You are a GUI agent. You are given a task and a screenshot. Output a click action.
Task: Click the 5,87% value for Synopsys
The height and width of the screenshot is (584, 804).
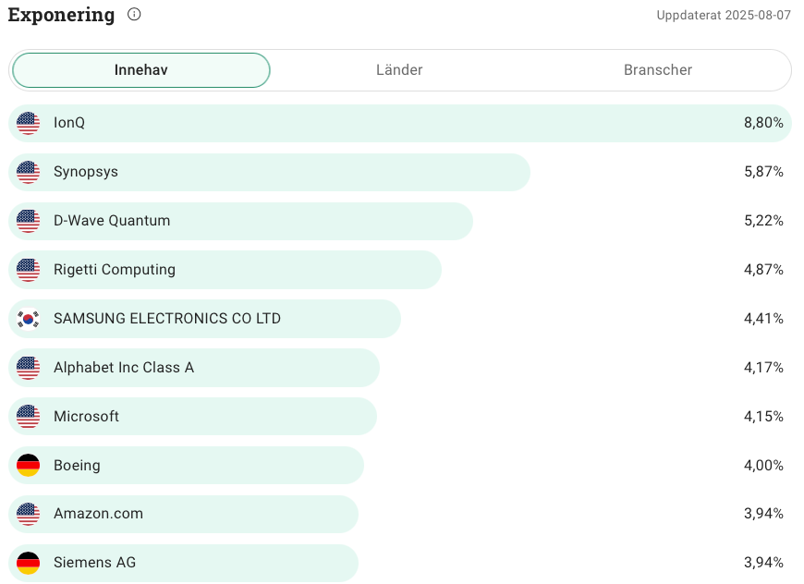point(763,172)
